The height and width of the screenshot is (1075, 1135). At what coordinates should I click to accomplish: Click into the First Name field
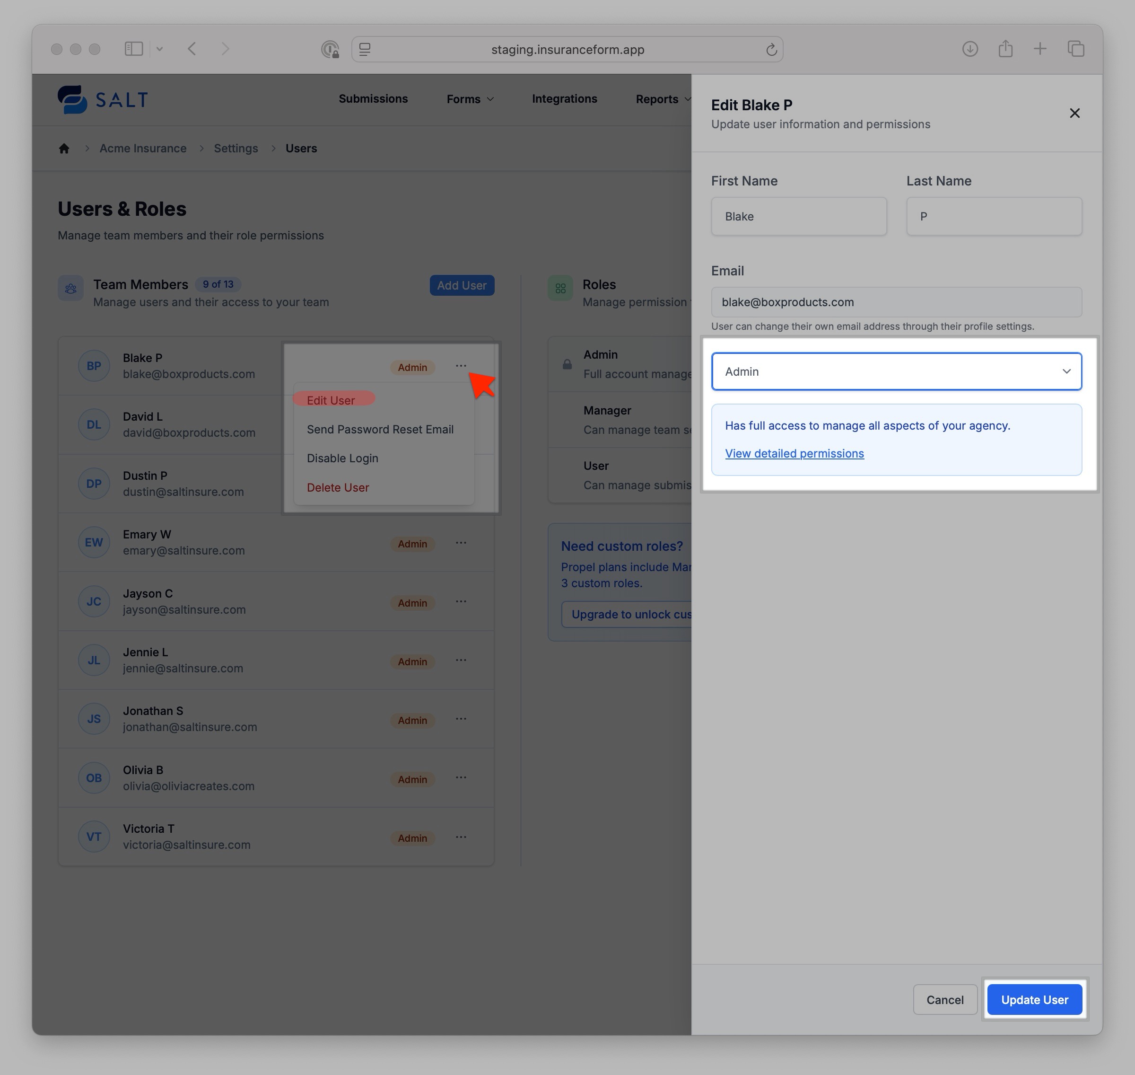[798, 217]
